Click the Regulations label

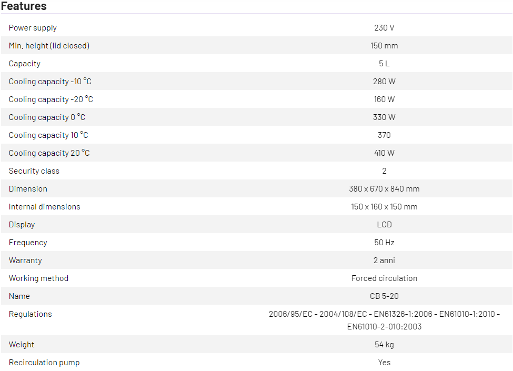(x=31, y=314)
